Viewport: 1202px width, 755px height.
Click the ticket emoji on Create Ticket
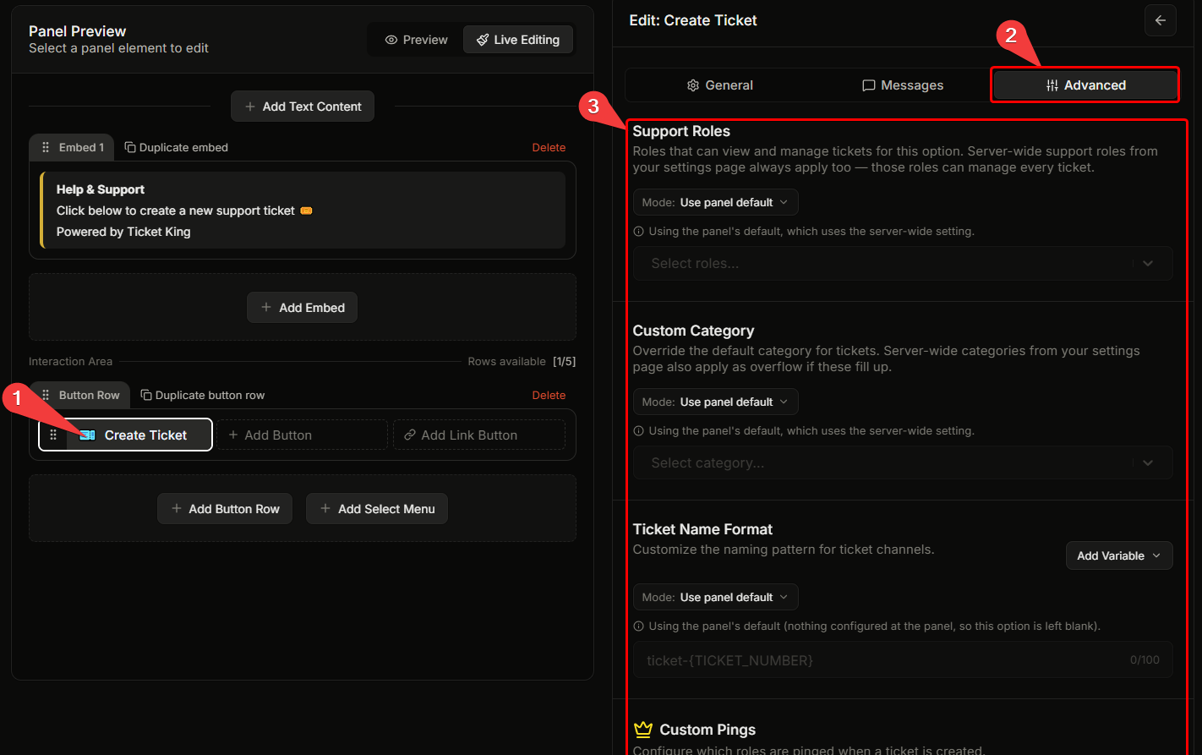pos(87,435)
